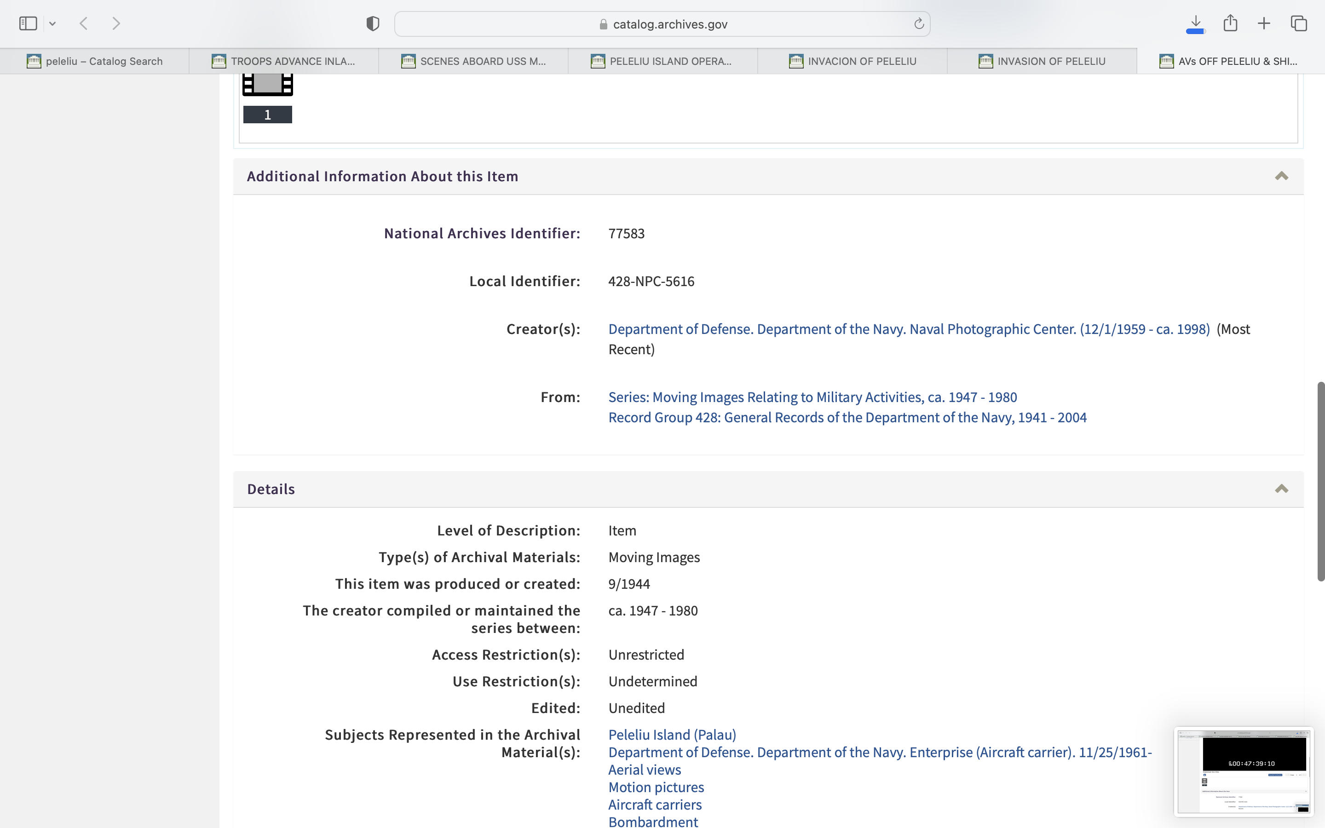Click the forward navigation arrow
The width and height of the screenshot is (1325, 828).
[116, 23]
